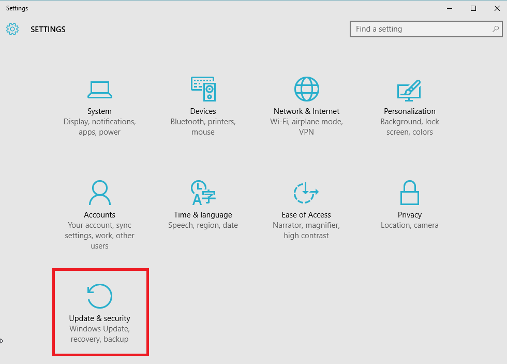Open the Time & language clock icon

(x=203, y=193)
